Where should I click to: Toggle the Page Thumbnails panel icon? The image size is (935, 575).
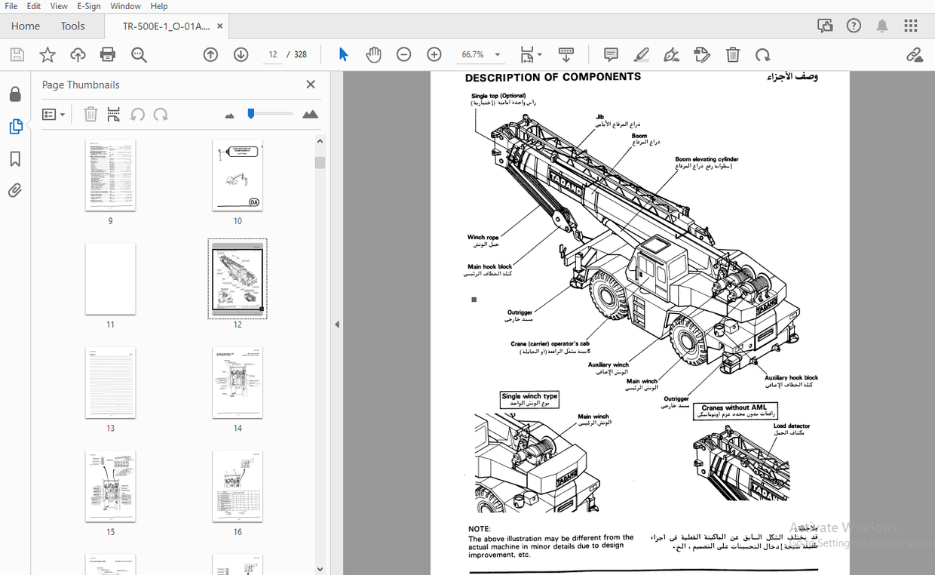(x=15, y=126)
